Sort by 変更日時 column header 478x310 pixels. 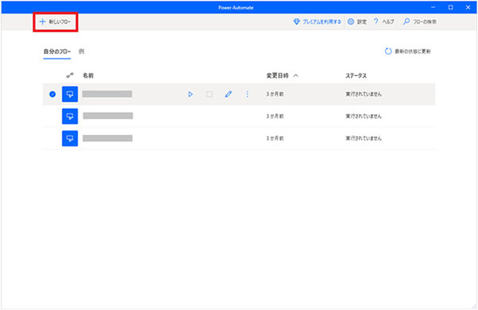(x=277, y=75)
